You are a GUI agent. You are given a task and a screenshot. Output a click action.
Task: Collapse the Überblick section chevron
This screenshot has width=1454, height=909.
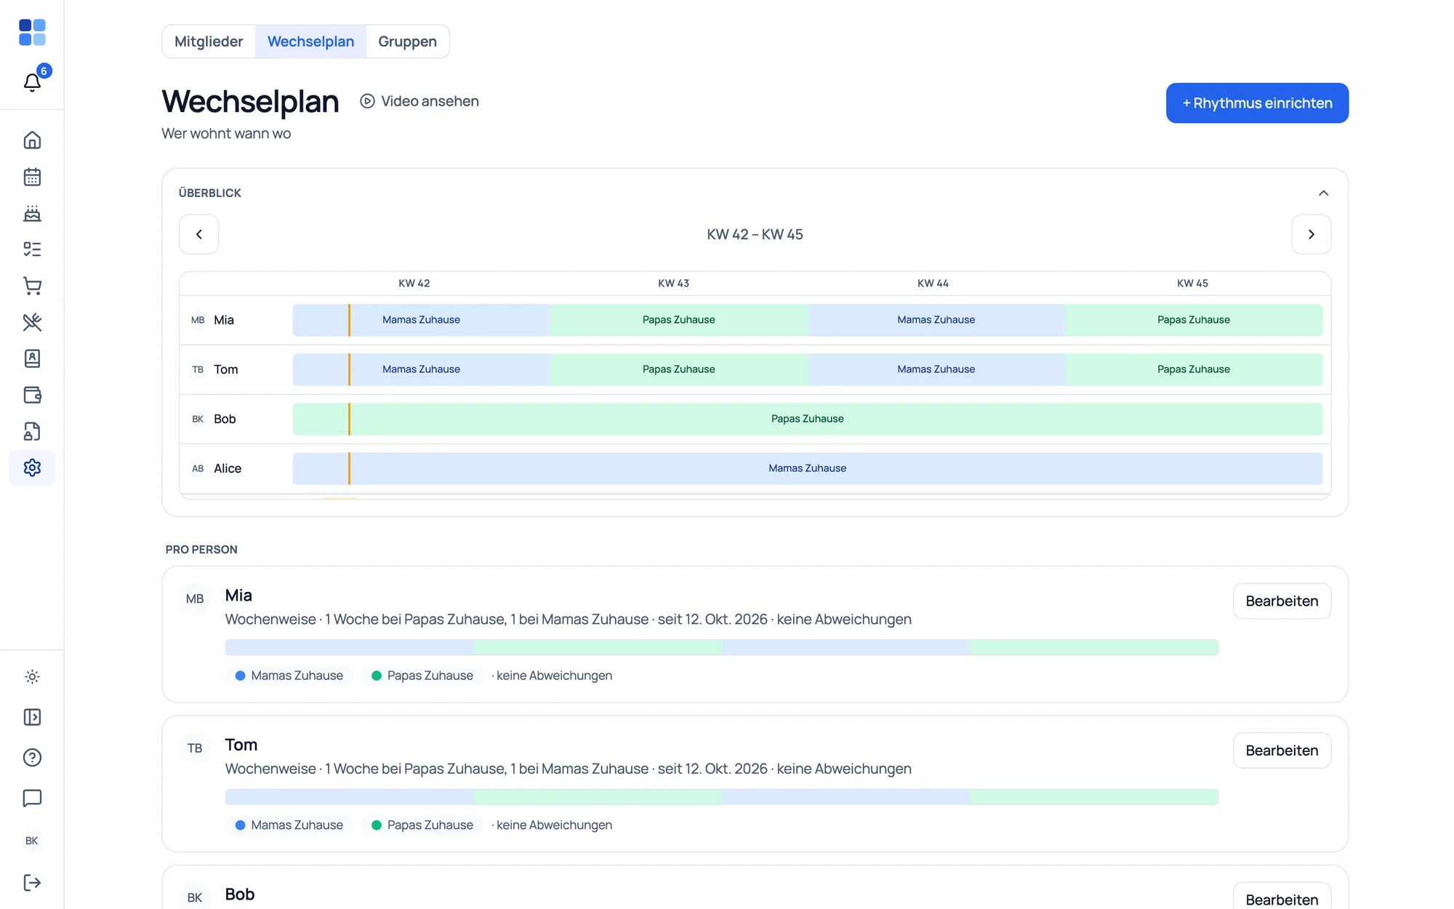coord(1323,193)
